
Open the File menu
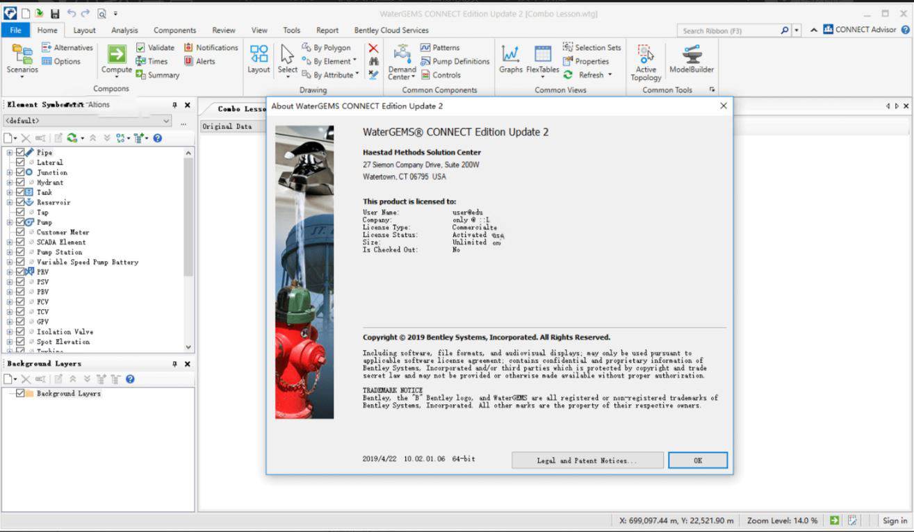[15, 30]
